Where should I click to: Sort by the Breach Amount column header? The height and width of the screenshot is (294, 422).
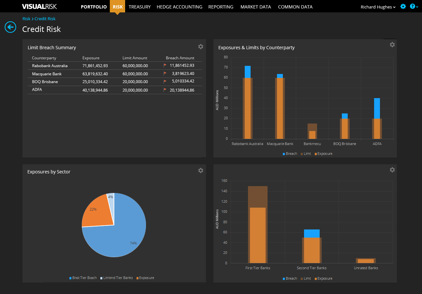[x=180, y=58]
